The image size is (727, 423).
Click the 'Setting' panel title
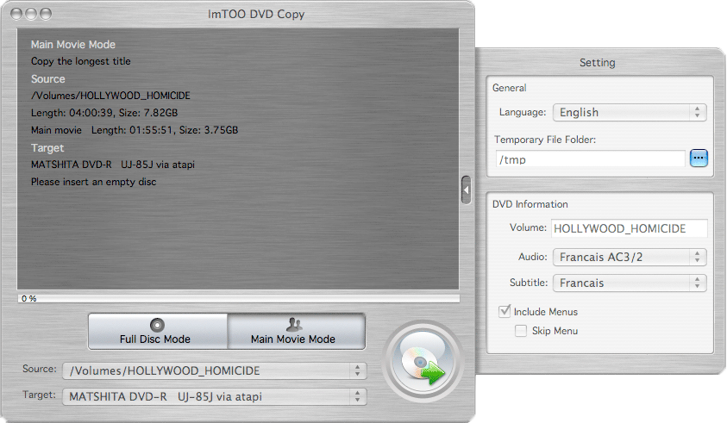597,63
